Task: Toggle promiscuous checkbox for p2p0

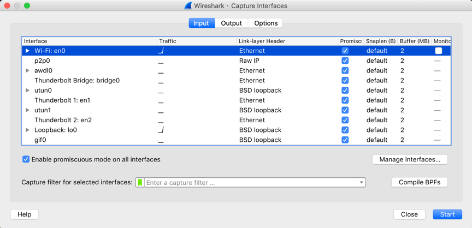Action: point(345,61)
